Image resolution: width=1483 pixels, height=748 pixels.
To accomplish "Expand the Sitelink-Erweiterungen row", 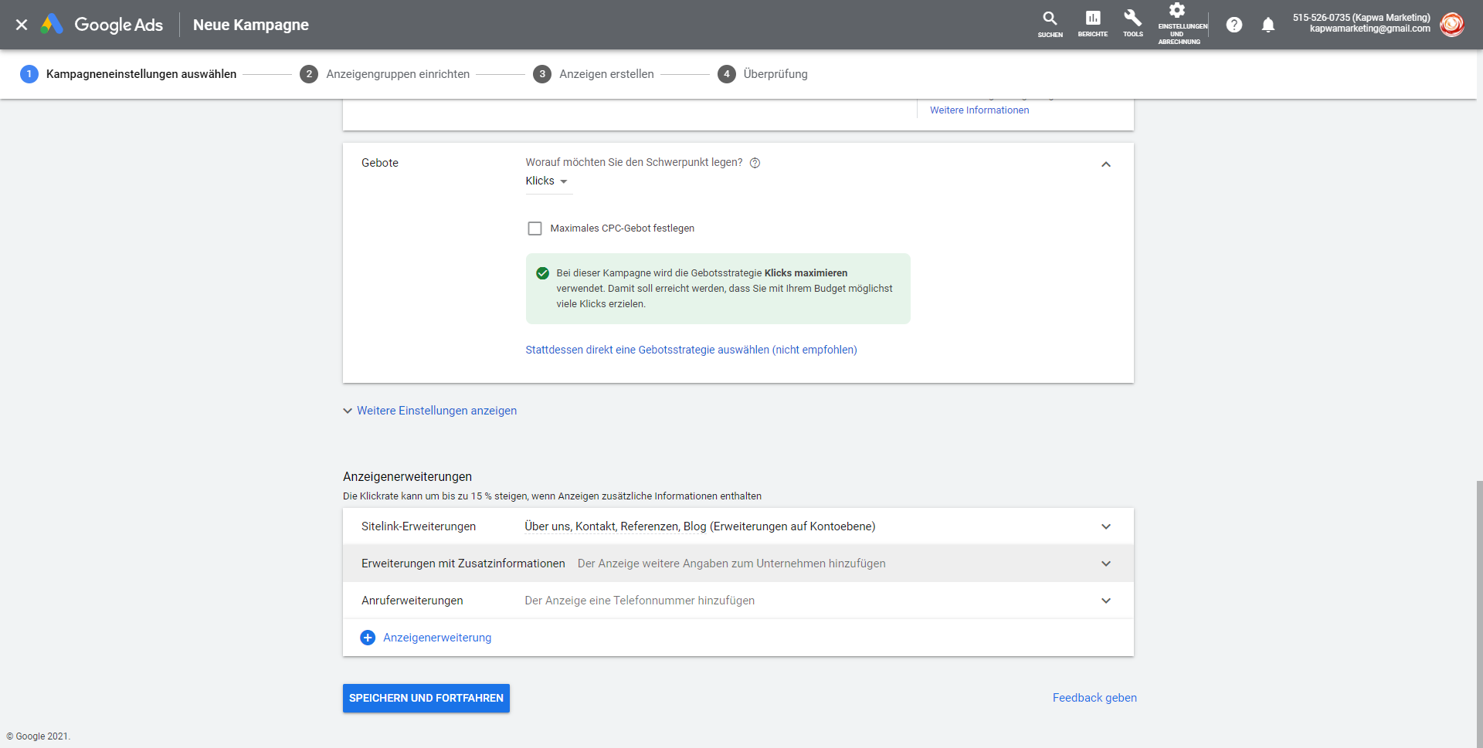I will pyautogui.click(x=738, y=526).
